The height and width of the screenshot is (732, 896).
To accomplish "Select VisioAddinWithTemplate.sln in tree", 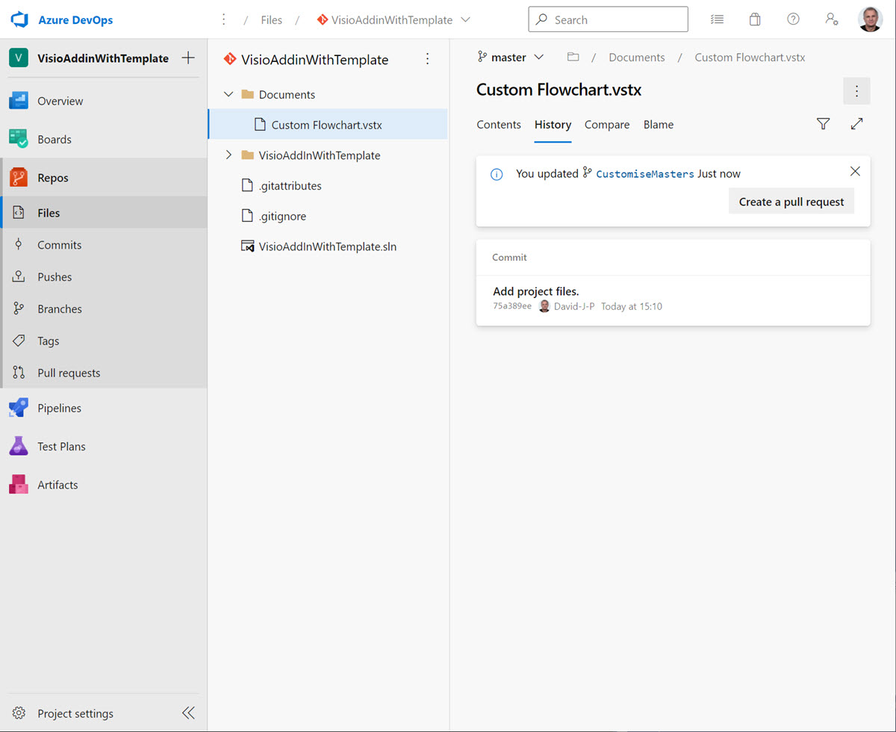I will 328,246.
